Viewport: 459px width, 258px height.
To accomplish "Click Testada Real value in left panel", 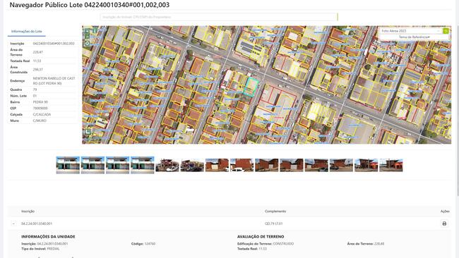I will [37, 61].
